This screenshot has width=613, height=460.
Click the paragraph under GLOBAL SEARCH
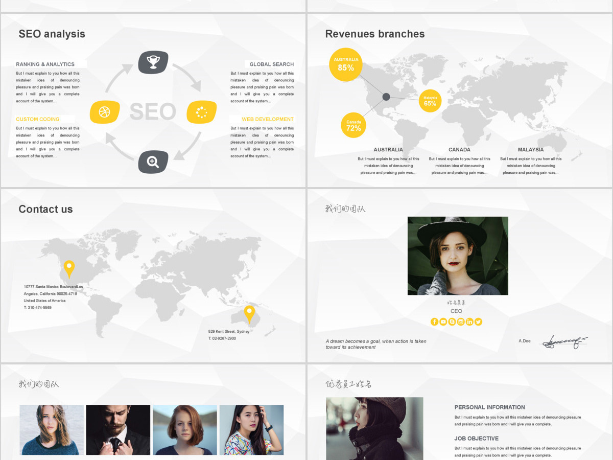pos(262,87)
